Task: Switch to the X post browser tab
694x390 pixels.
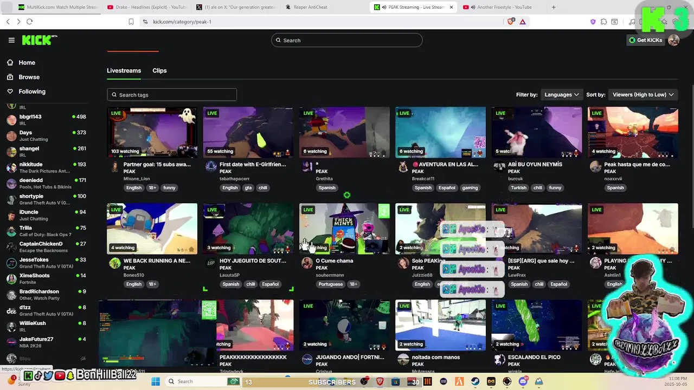Action: click(x=236, y=7)
